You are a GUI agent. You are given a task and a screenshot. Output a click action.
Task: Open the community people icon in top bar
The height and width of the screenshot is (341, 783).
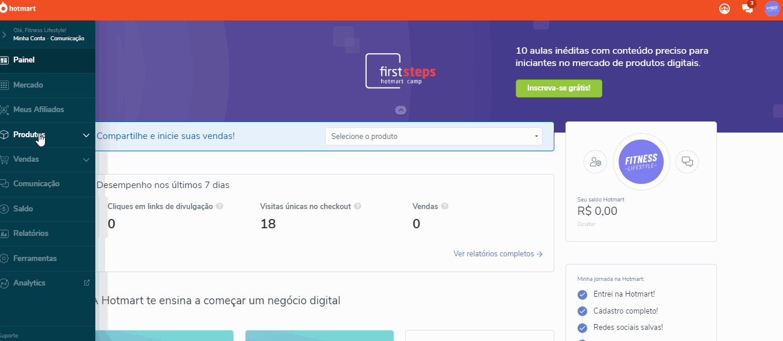[725, 9]
